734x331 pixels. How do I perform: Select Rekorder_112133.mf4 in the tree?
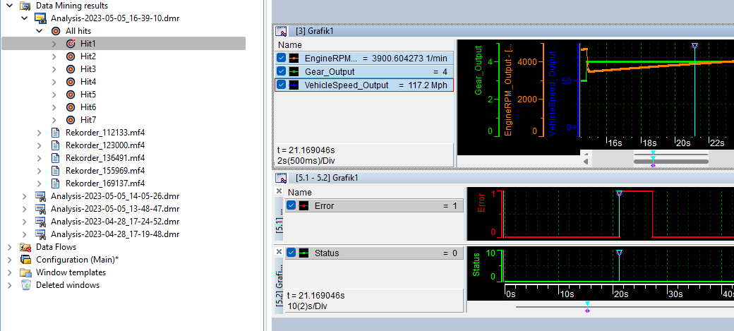(x=105, y=133)
